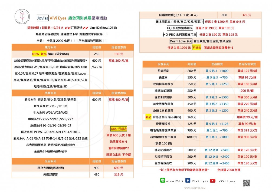The image size is (272, 192).
Task: Select the 買 3 送 2 →1500 offer
Action: [x=217, y=97]
